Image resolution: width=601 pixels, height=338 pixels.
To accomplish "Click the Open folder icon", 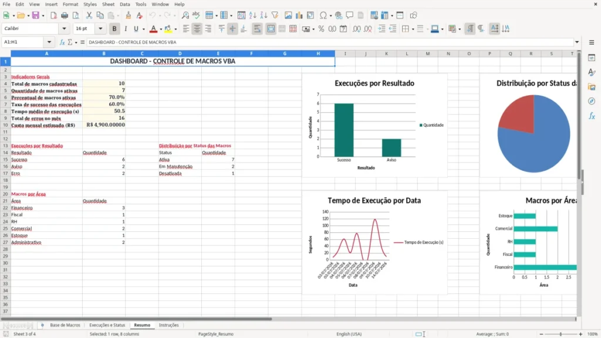I will 21,15.
